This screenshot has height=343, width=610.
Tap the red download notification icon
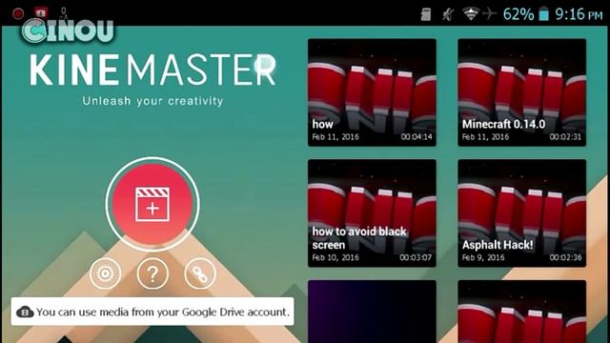tap(41, 12)
